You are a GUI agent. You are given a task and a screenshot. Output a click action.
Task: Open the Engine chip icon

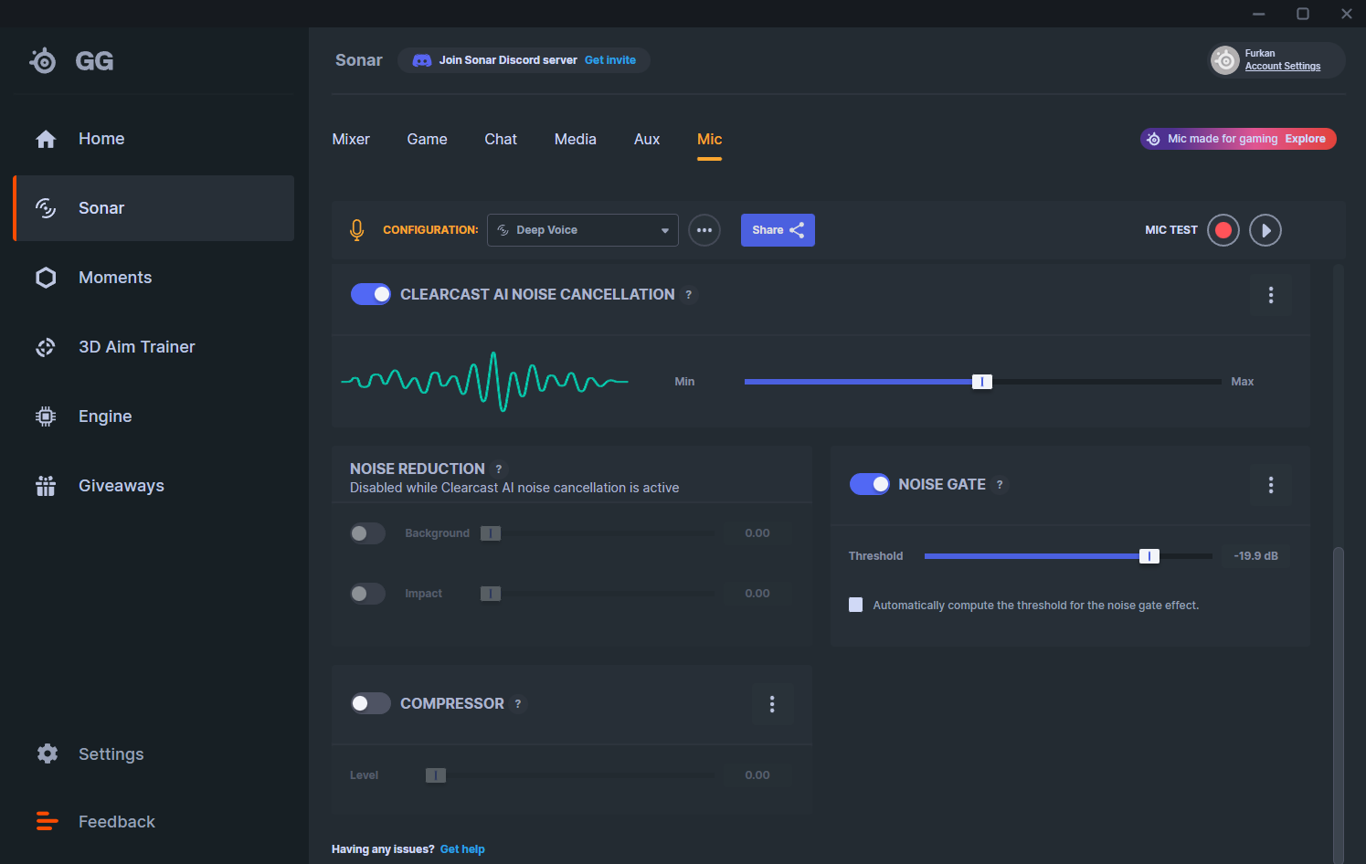pyautogui.click(x=46, y=416)
